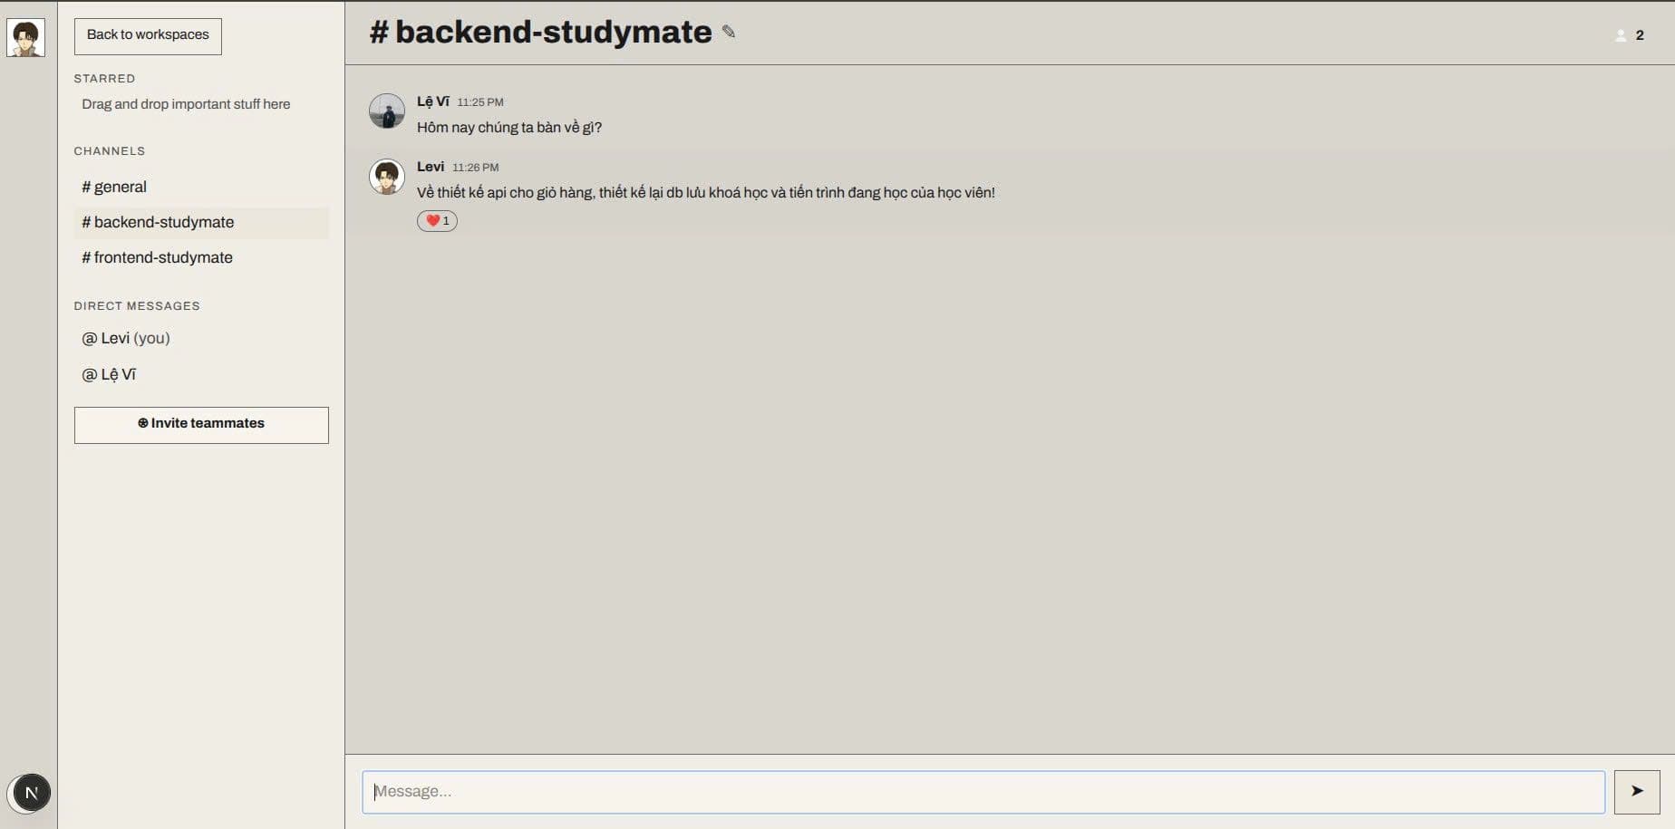Click the Lệ Vĩ sender name in chat
Screen dimensions: 1675x829
click(433, 101)
